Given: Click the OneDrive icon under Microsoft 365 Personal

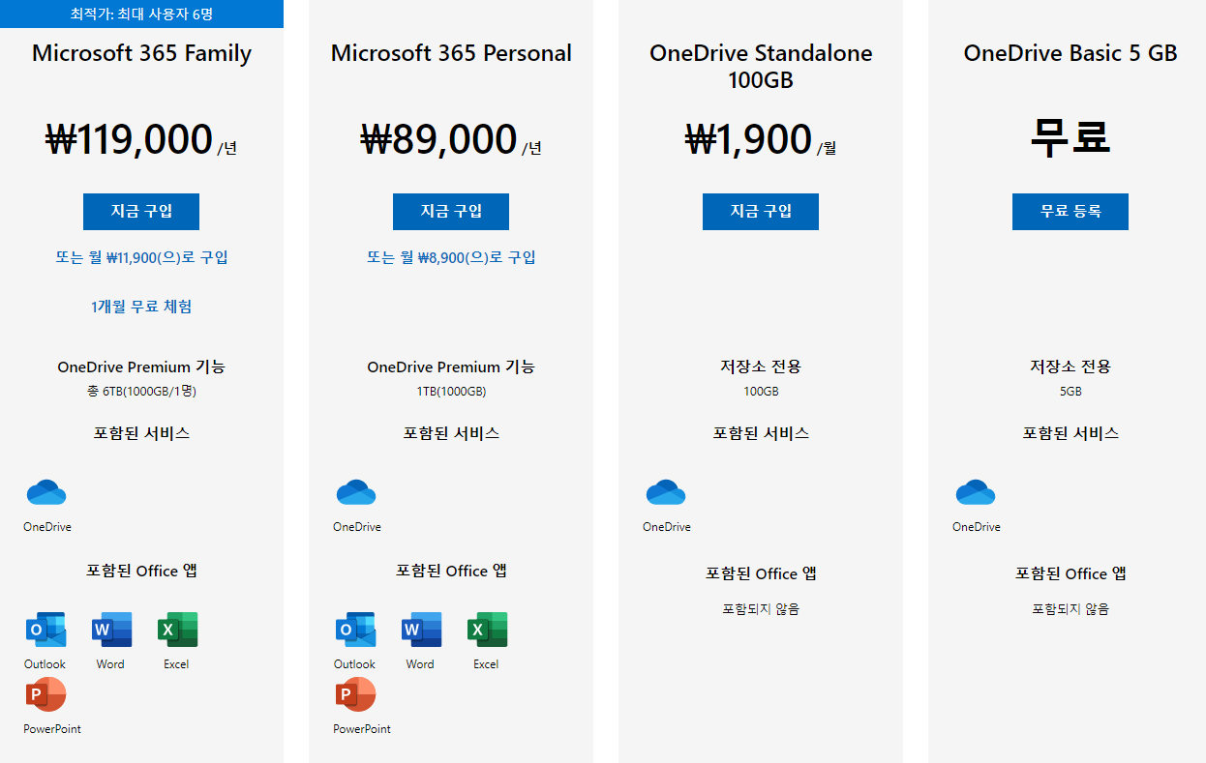Looking at the screenshot, I should click(x=356, y=492).
